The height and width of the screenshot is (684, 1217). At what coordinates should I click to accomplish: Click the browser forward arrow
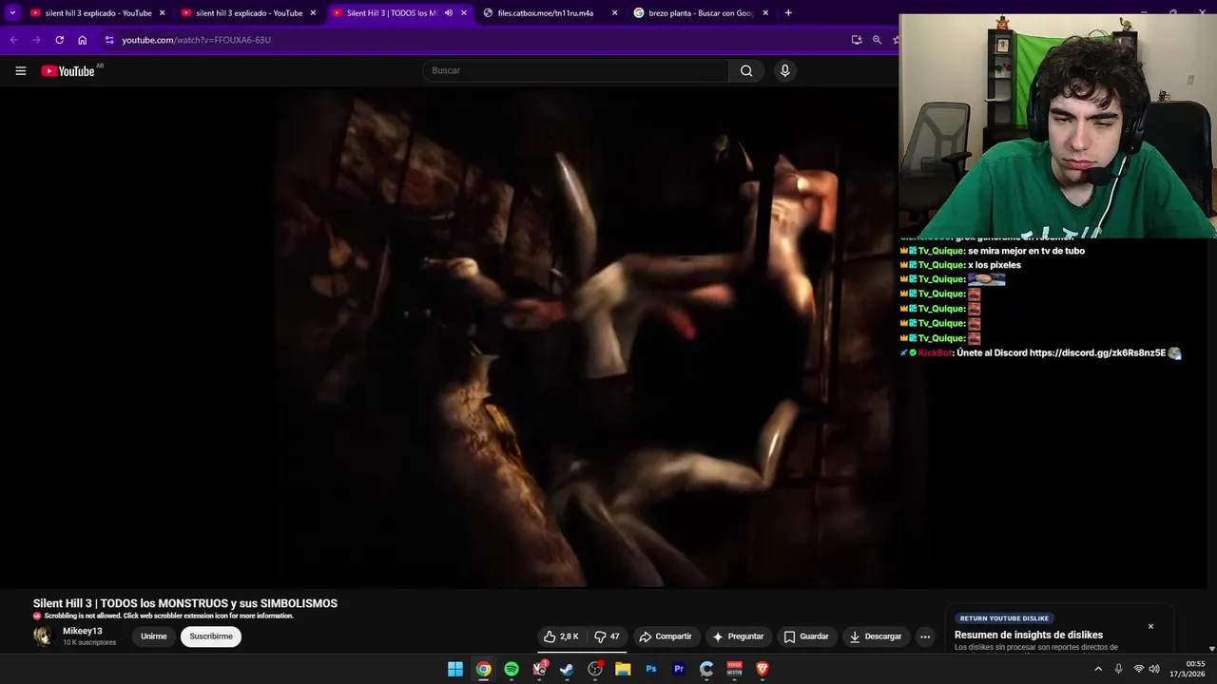tap(36, 40)
